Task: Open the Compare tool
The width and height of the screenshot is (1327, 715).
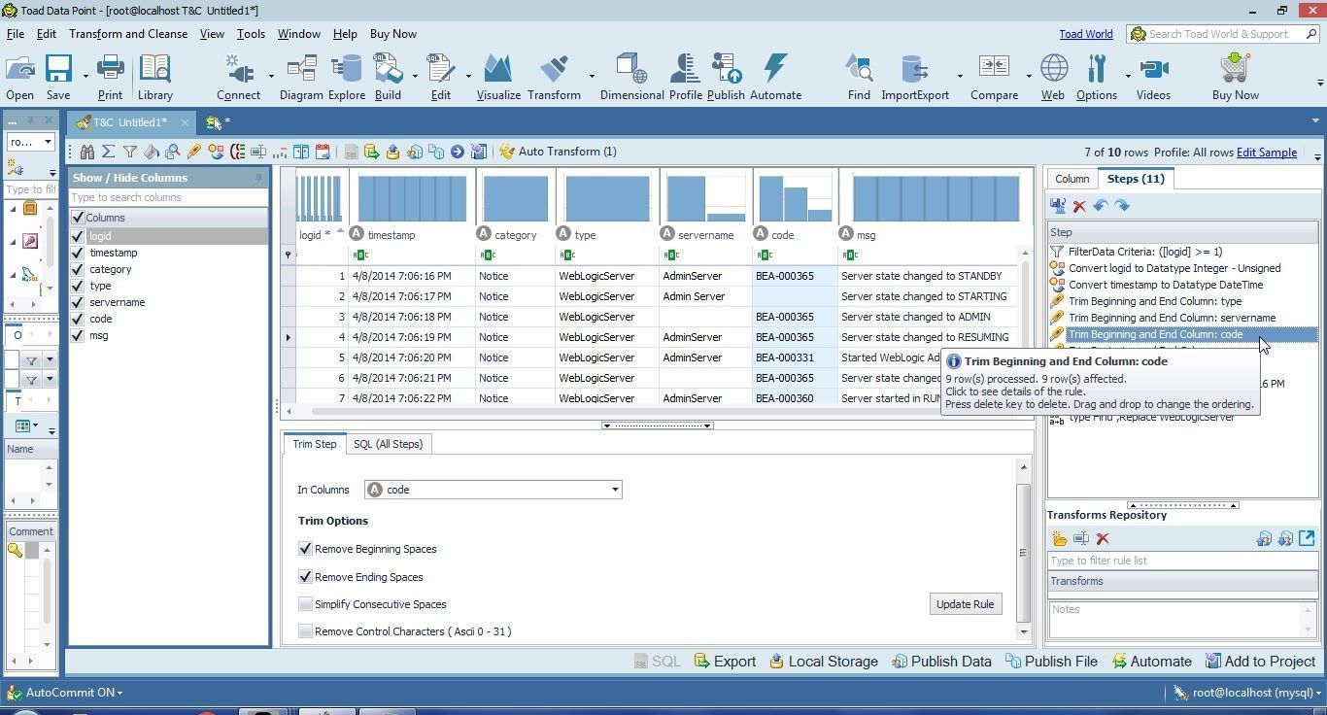Action: point(993,78)
